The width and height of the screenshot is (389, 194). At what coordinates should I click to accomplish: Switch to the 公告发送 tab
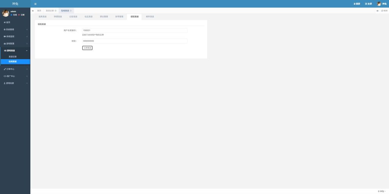[x=73, y=17]
